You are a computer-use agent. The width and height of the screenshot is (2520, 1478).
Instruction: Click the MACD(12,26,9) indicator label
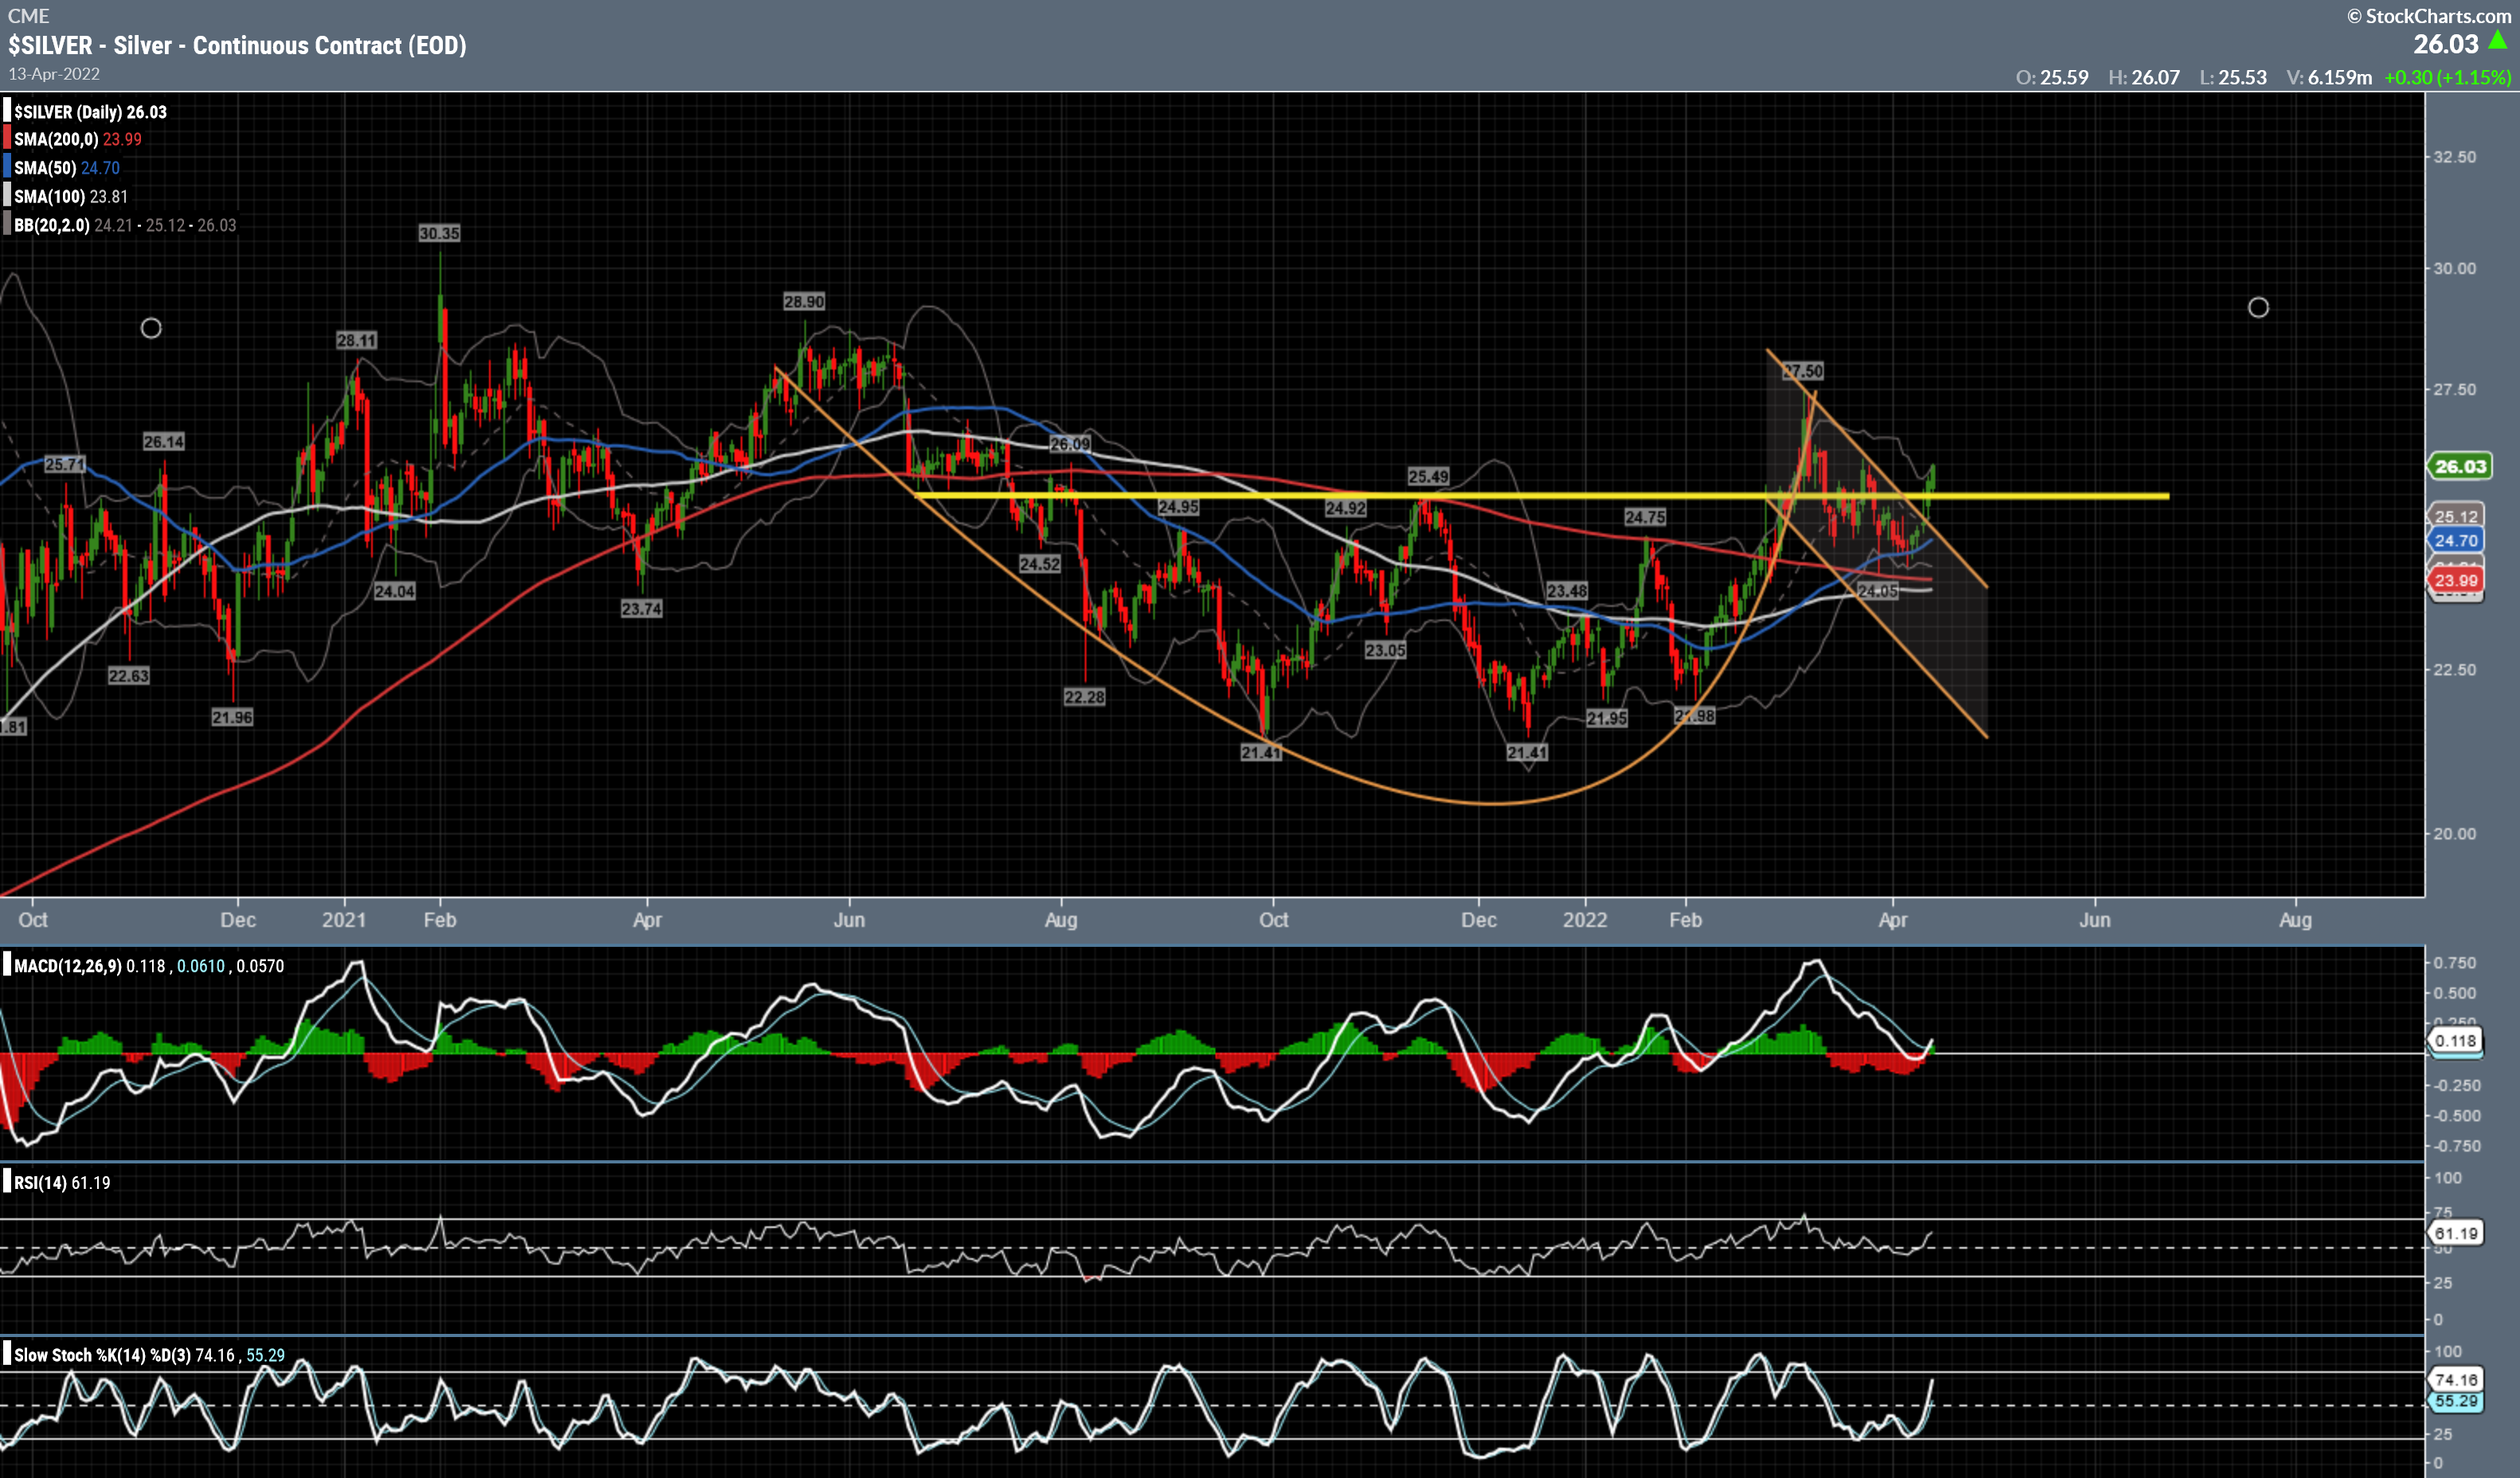tap(68, 966)
